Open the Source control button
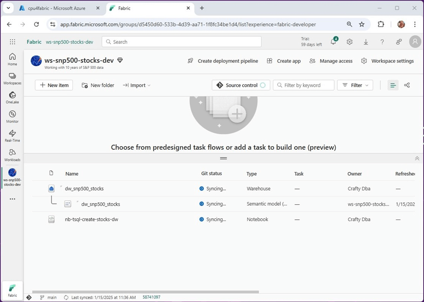Image resolution: width=424 pixels, height=302 pixels. point(241,85)
